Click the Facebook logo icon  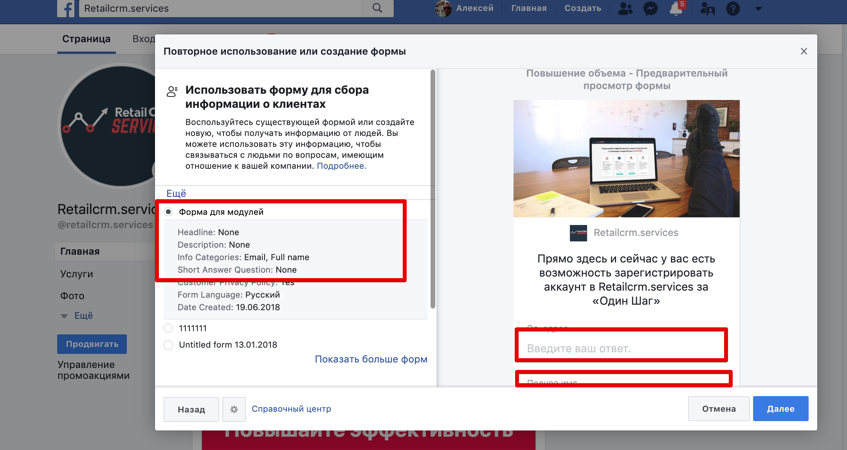[x=66, y=8]
